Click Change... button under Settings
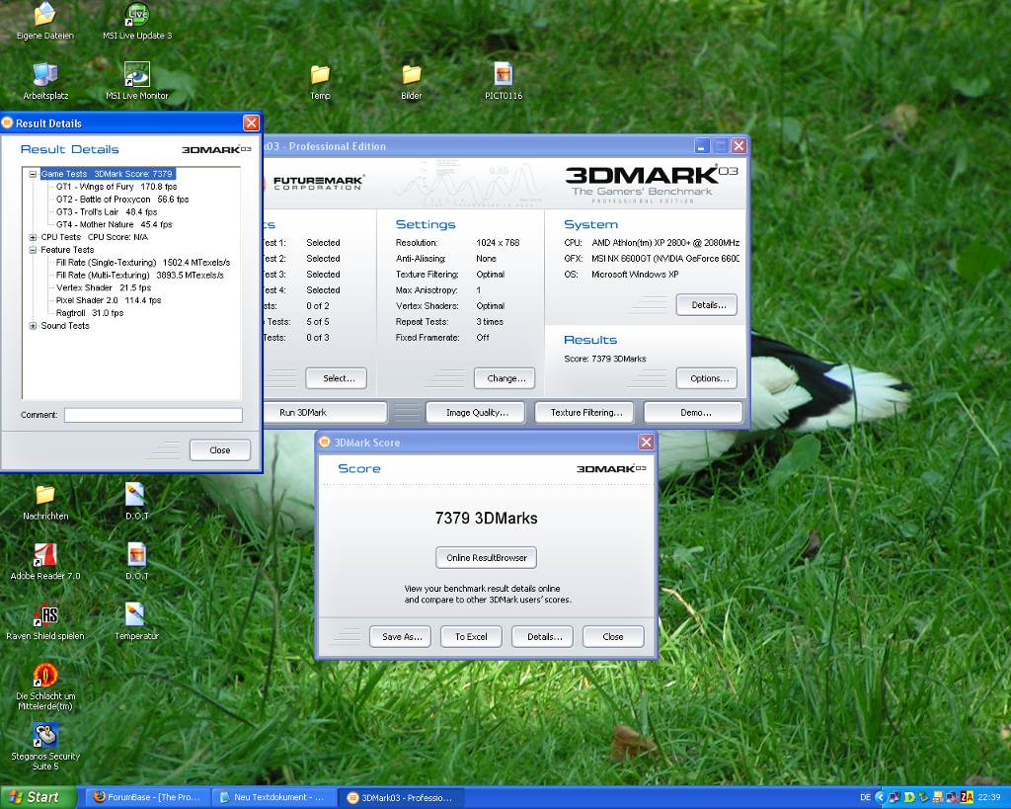 coord(505,378)
